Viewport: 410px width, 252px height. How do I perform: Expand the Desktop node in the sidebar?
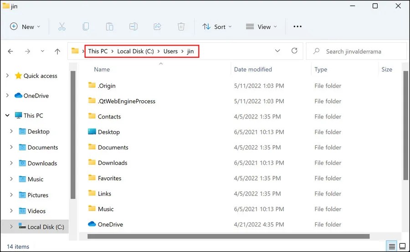(x=11, y=131)
